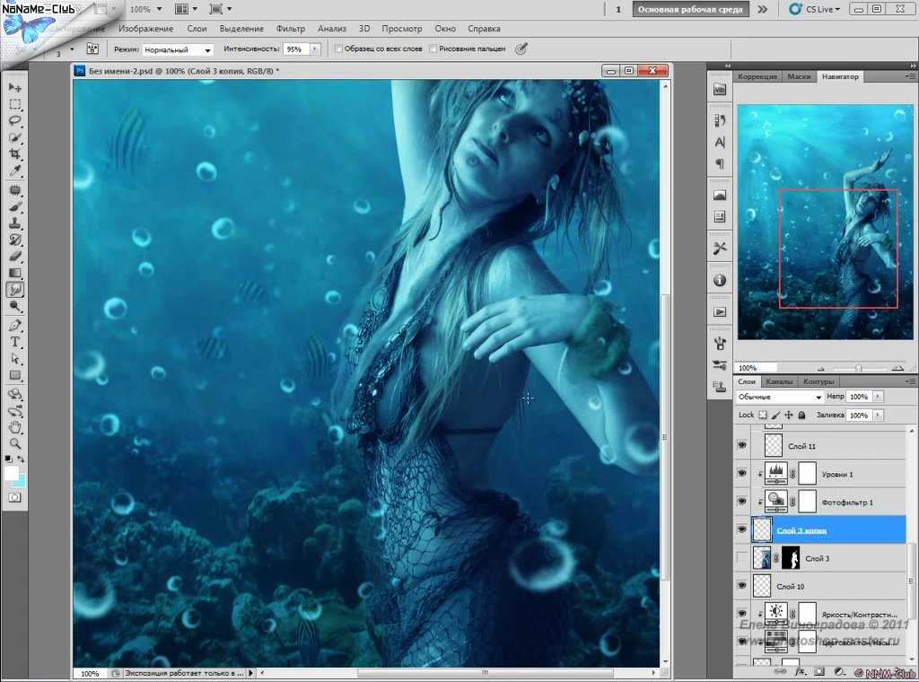Select the Hand tool

(14, 427)
